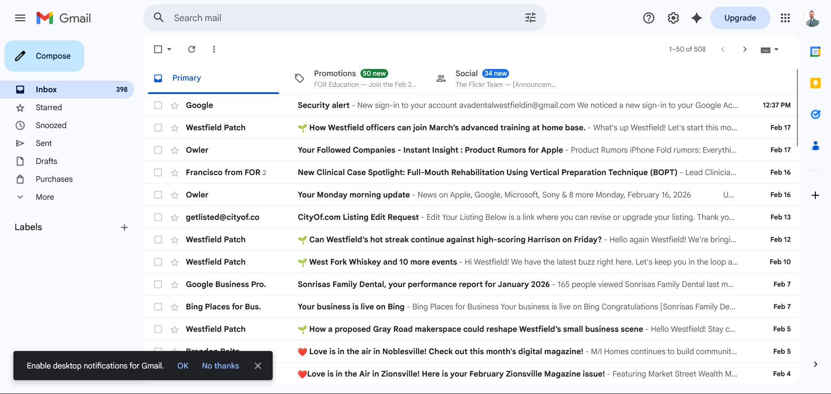Viewport: 831px width, 394px height.
Task: Check the Francisco from FOR email
Action: point(158,172)
